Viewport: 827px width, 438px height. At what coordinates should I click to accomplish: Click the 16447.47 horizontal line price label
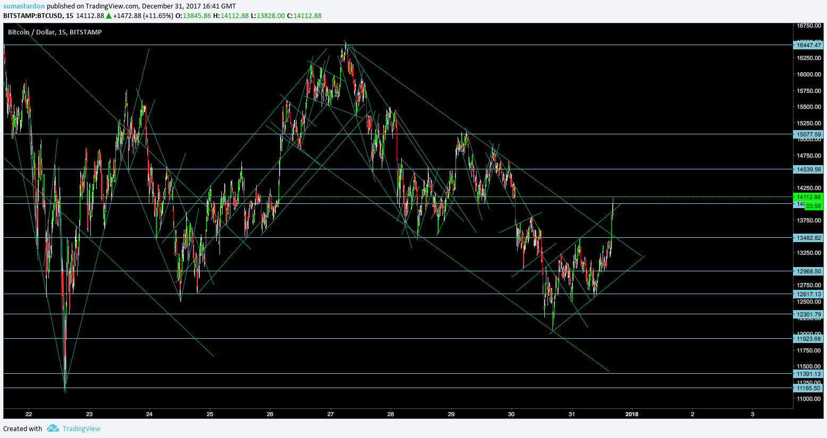pos(808,45)
